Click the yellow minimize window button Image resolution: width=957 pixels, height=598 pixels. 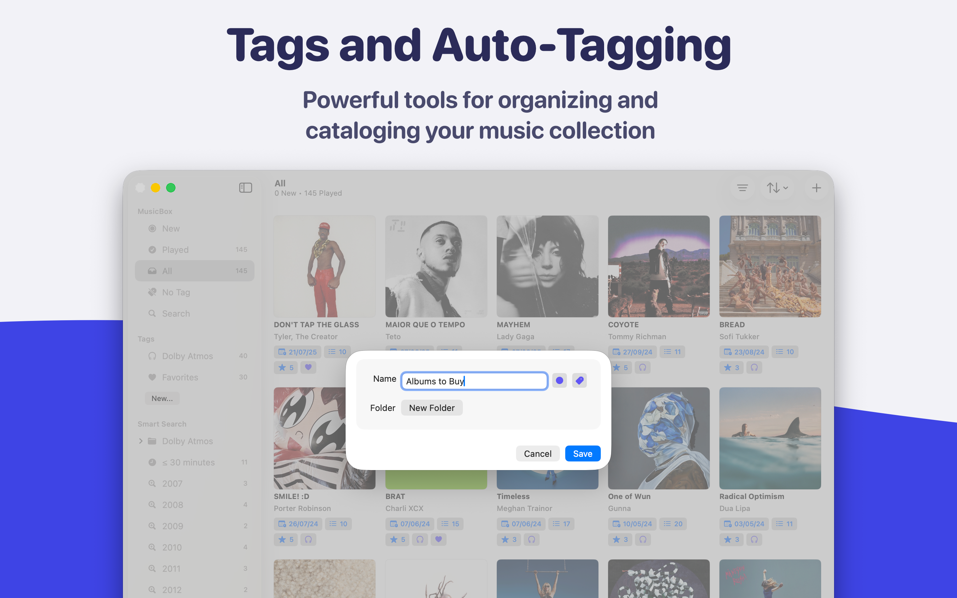tap(156, 187)
